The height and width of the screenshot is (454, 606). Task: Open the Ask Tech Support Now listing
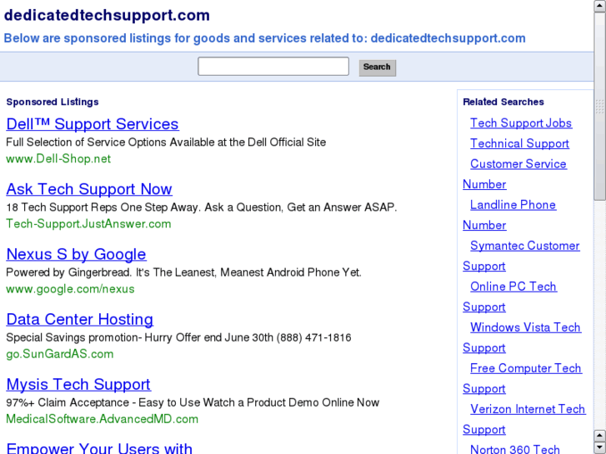89,189
